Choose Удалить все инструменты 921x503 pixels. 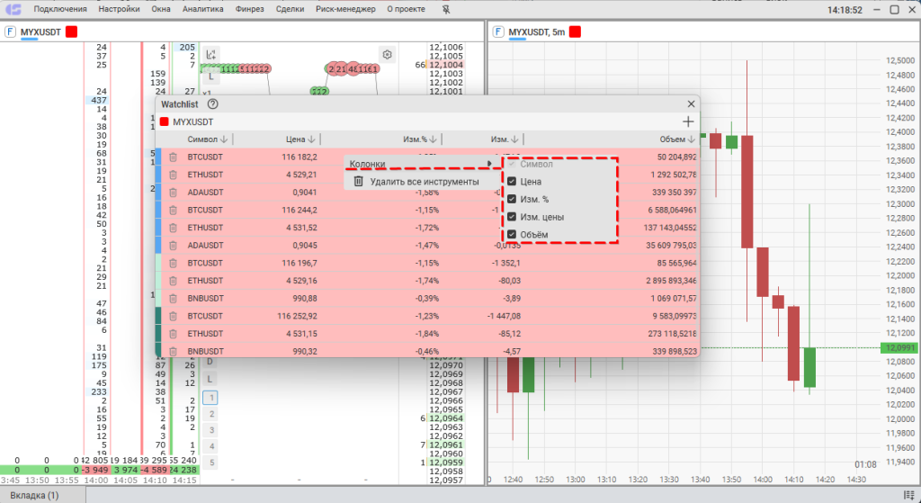click(x=424, y=182)
